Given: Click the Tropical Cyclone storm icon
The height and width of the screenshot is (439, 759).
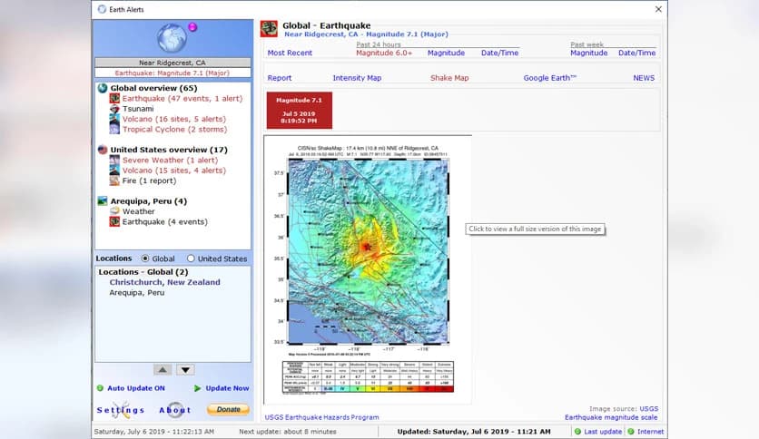Looking at the screenshot, I should click(114, 129).
